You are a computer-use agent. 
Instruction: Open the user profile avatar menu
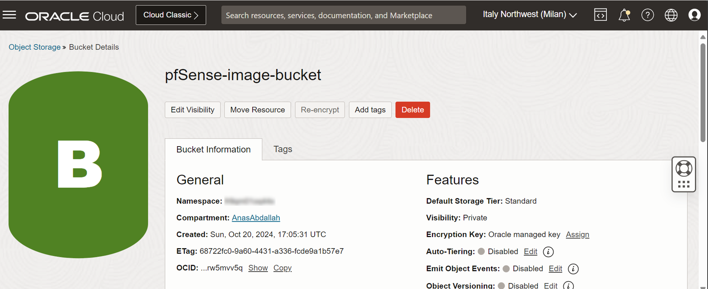coord(694,15)
